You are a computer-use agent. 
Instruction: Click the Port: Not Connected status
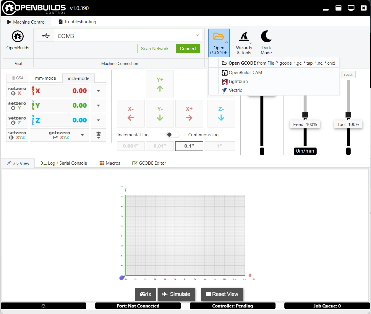click(x=138, y=306)
